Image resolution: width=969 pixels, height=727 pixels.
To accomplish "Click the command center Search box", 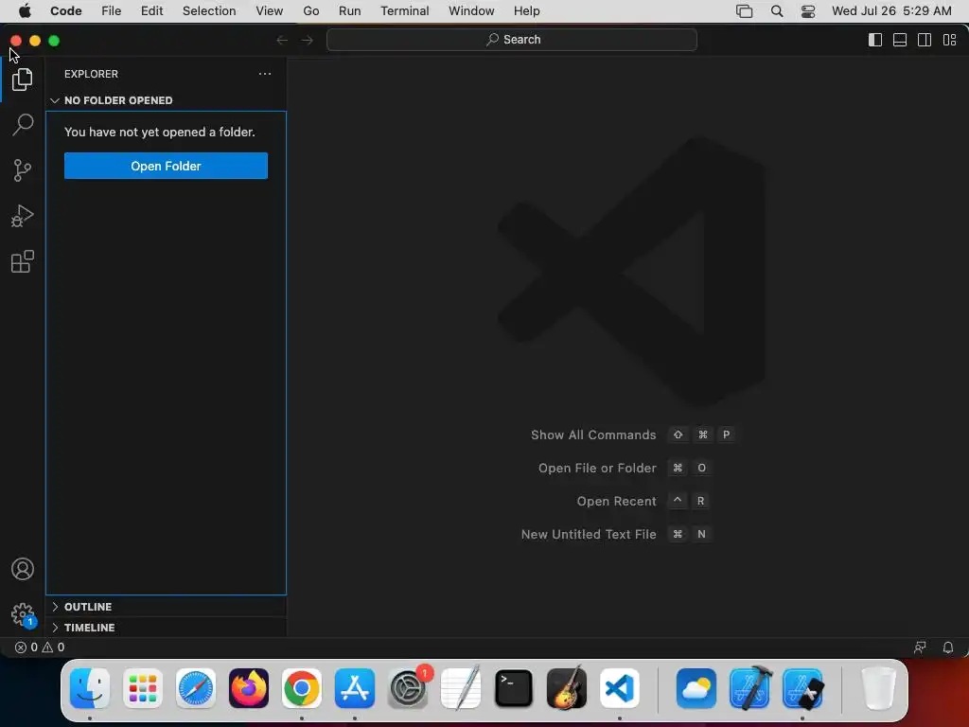I will (512, 40).
